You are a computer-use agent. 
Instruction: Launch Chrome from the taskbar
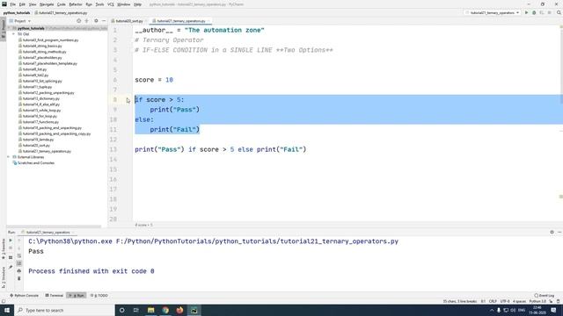pos(165,310)
